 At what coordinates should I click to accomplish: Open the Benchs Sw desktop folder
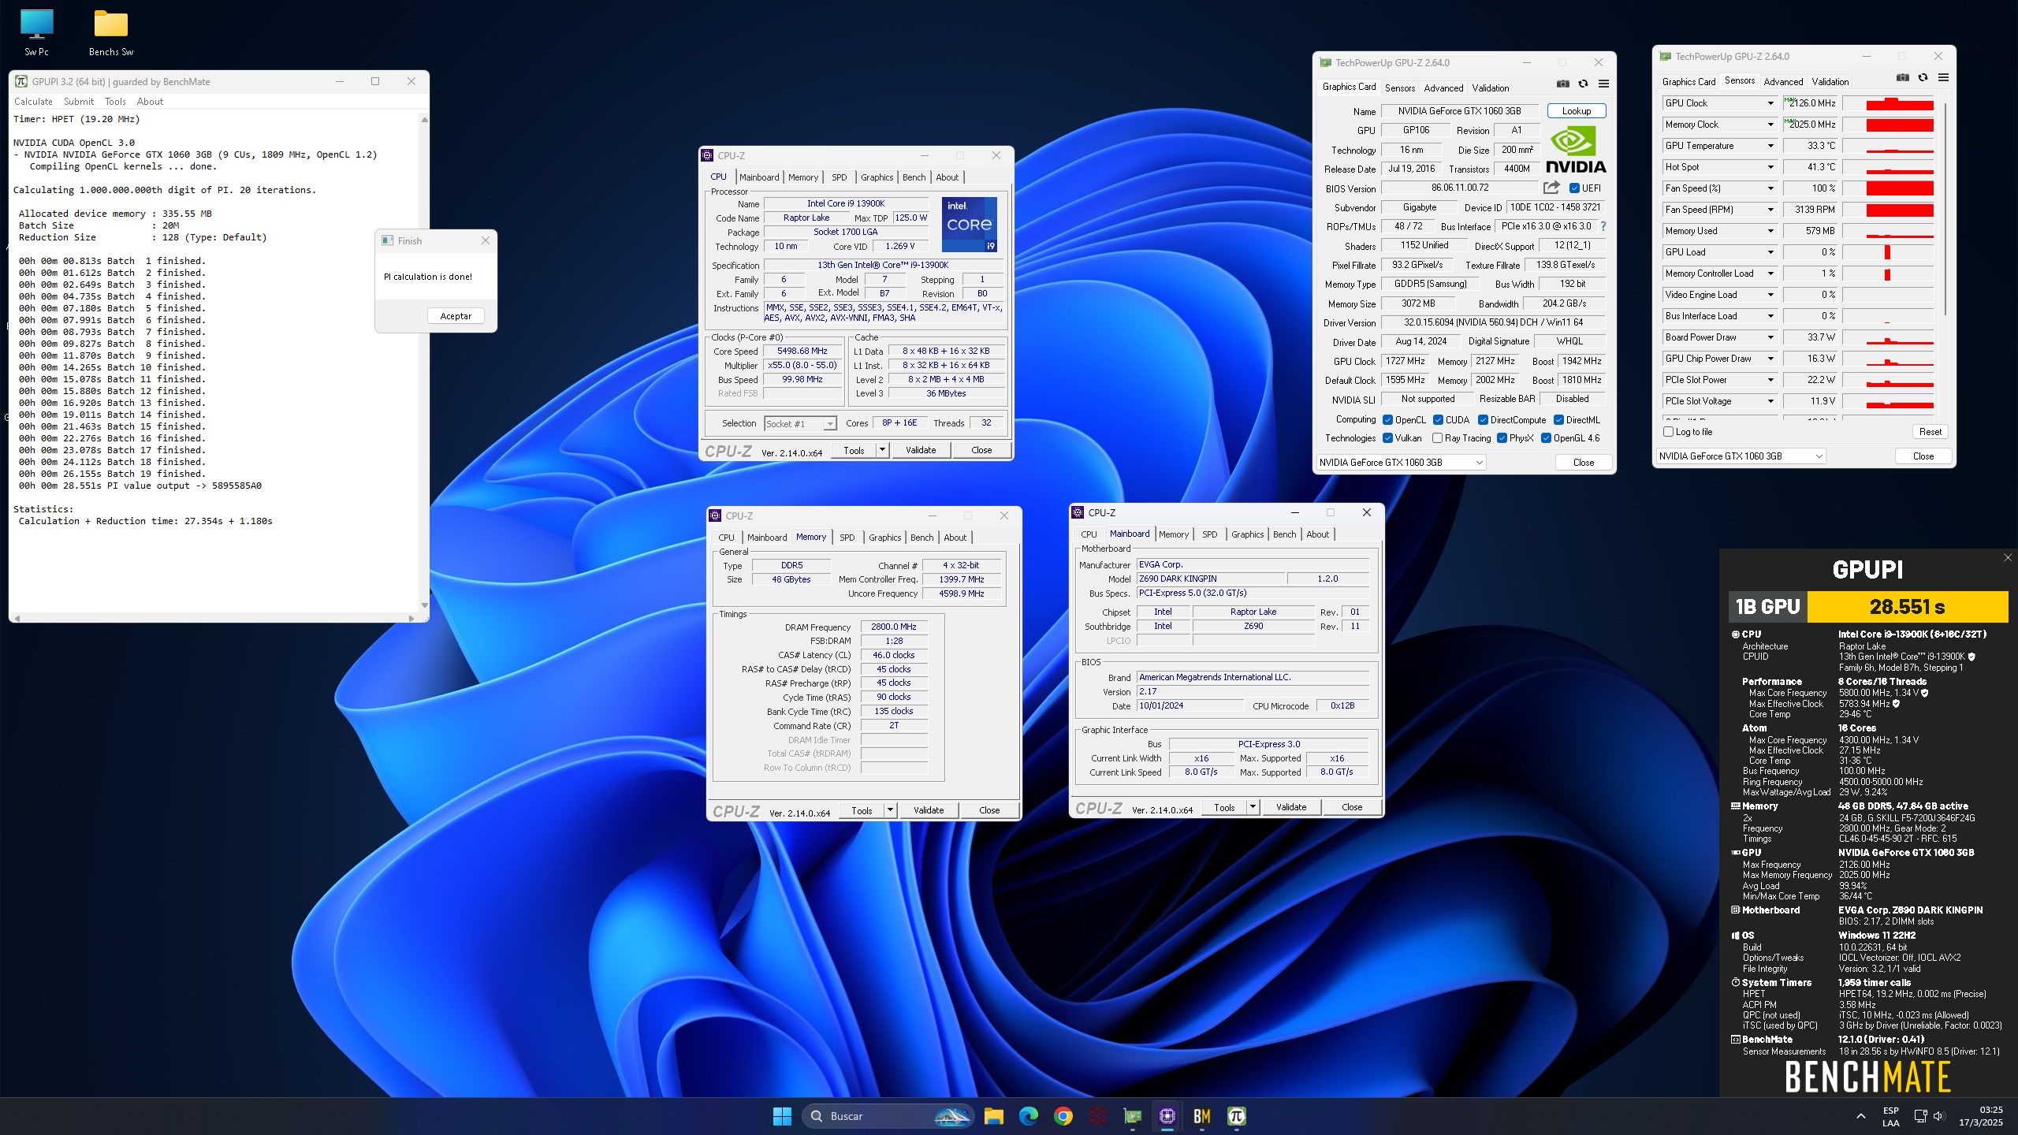110,32
